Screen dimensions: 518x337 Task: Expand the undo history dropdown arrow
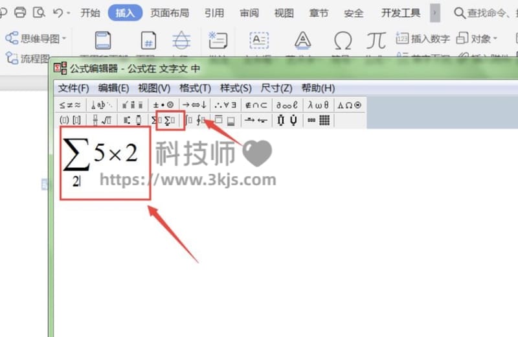tap(69, 13)
